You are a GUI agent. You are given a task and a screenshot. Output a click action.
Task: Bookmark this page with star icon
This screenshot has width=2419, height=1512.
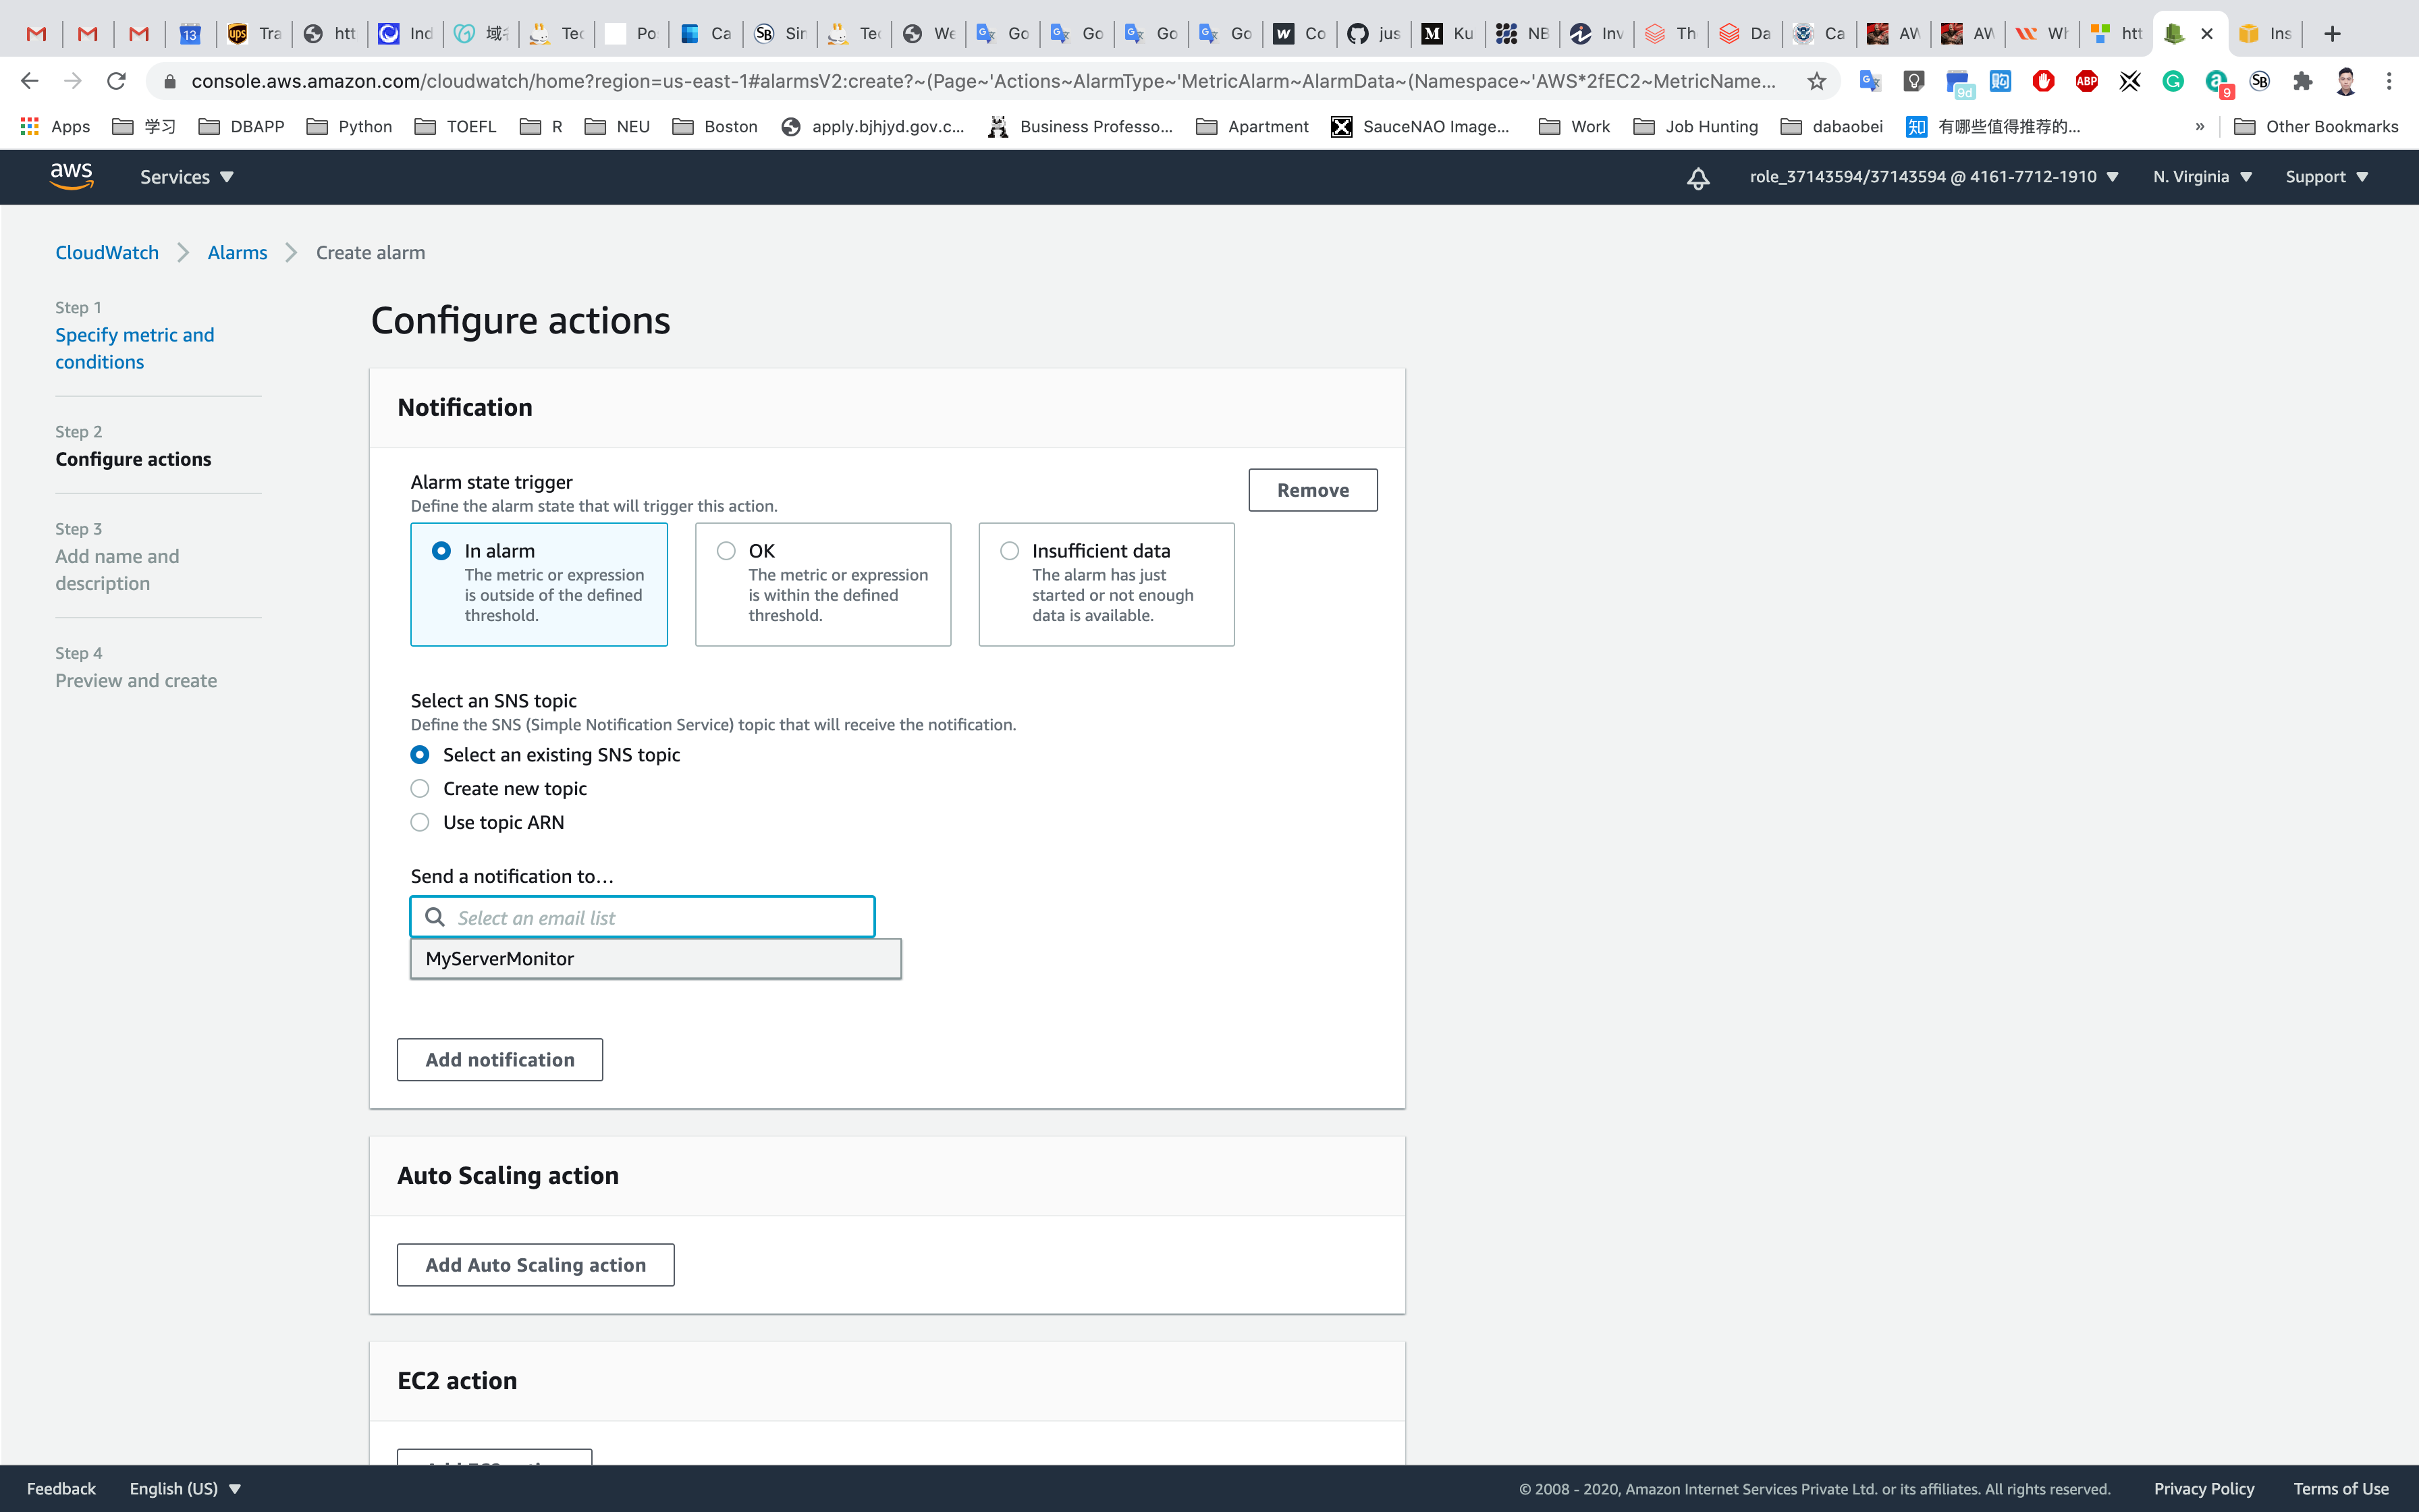click(x=1816, y=81)
